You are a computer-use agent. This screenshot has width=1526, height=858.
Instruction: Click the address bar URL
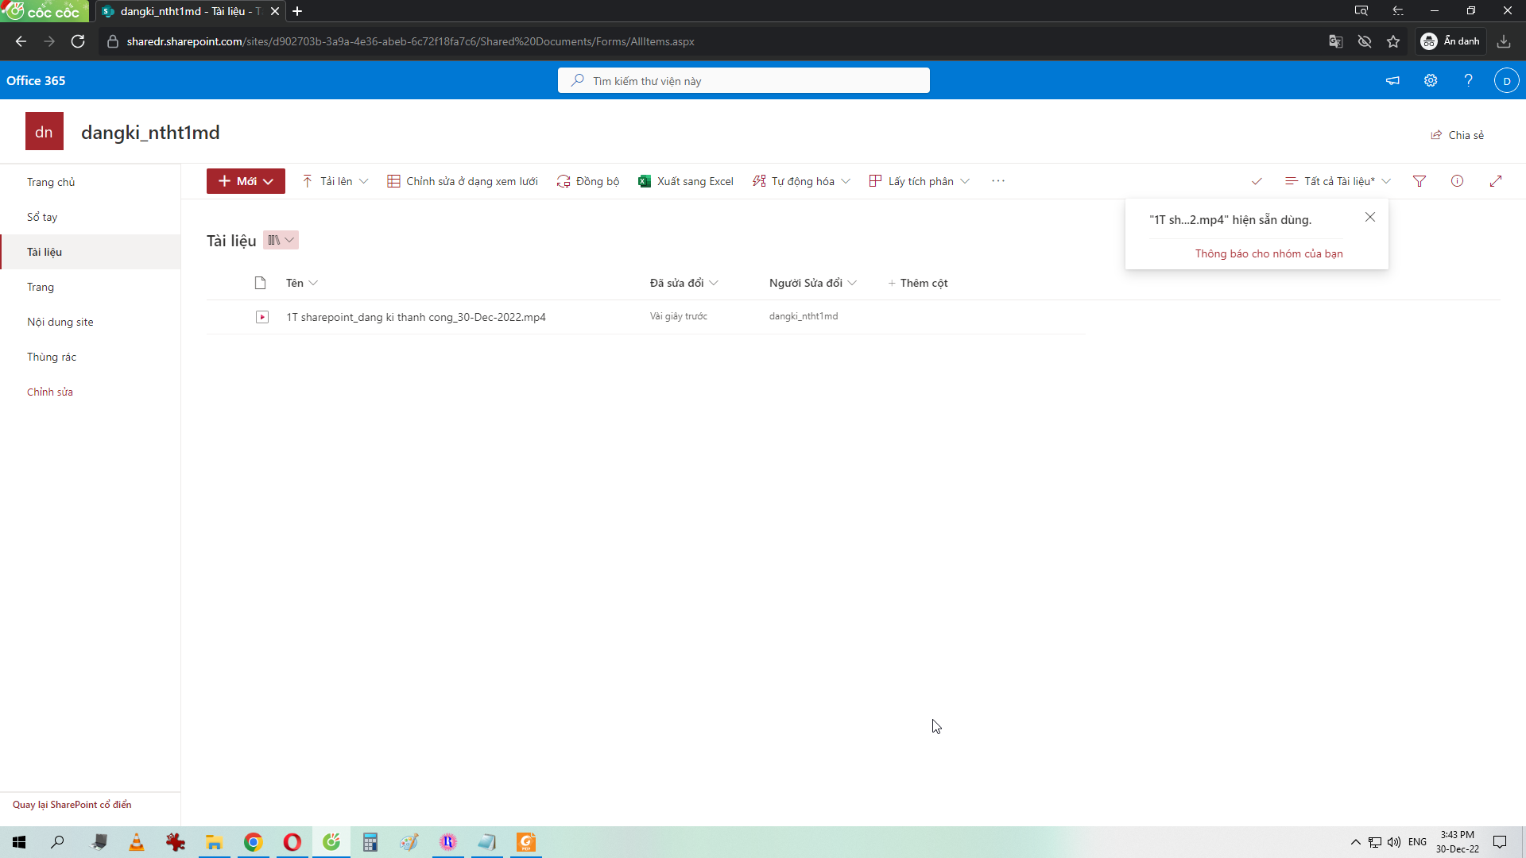click(x=410, y=41)
